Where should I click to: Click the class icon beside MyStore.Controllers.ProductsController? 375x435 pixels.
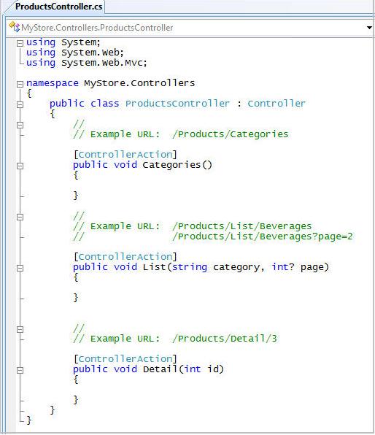(14, 27)
